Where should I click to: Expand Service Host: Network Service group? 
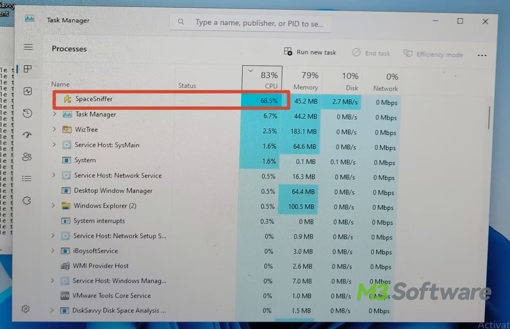(x=54, y=175)
